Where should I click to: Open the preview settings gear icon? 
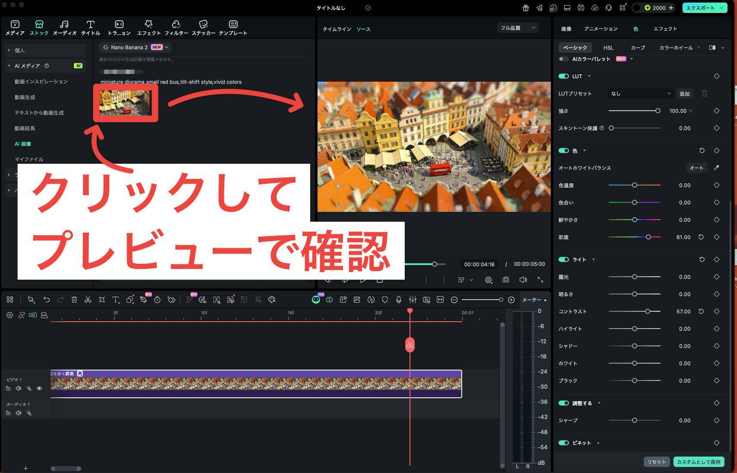[x=488, y=280]
